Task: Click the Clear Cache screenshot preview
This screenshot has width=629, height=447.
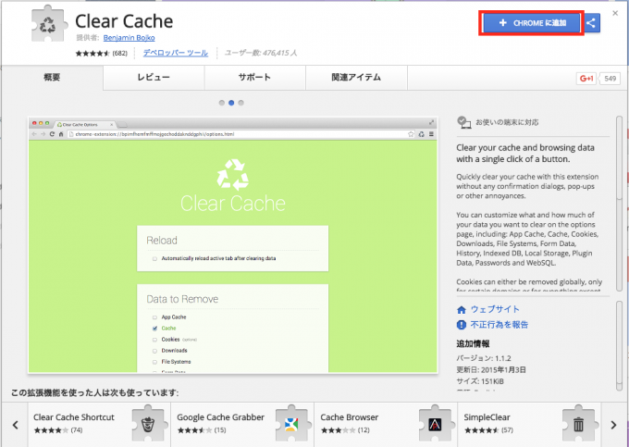Action: [233, 245]
